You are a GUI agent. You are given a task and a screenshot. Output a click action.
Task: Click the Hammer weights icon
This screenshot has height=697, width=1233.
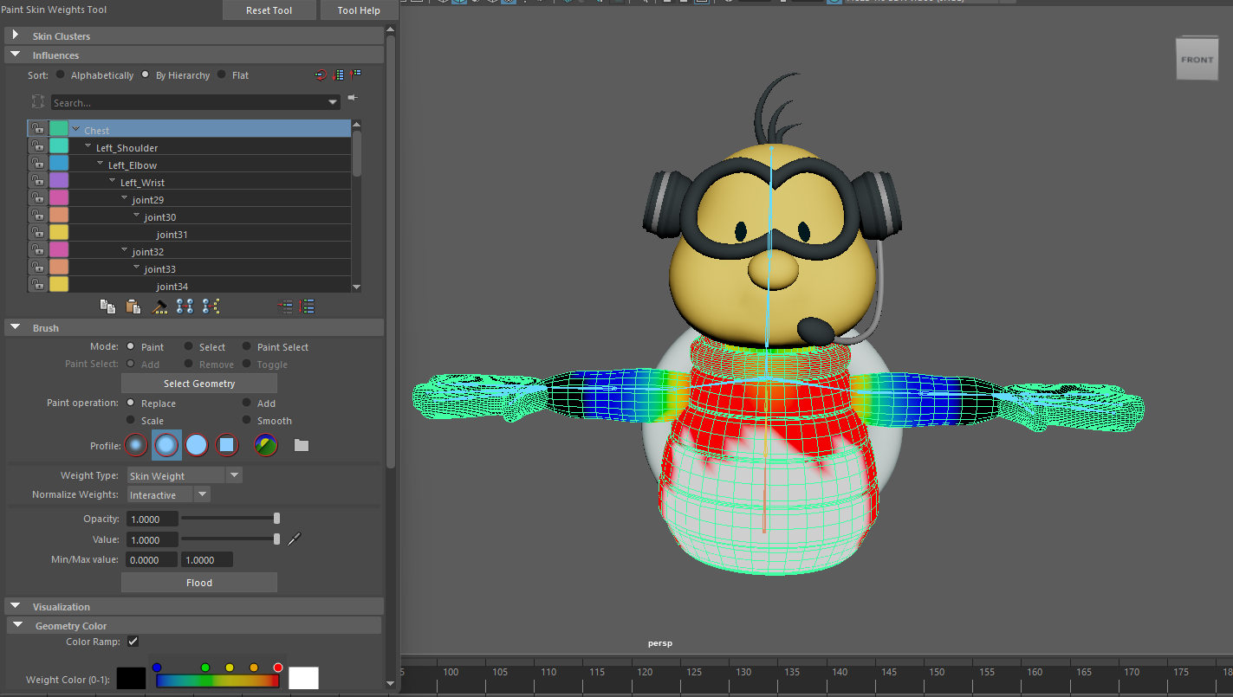click(x=159, y=306)
